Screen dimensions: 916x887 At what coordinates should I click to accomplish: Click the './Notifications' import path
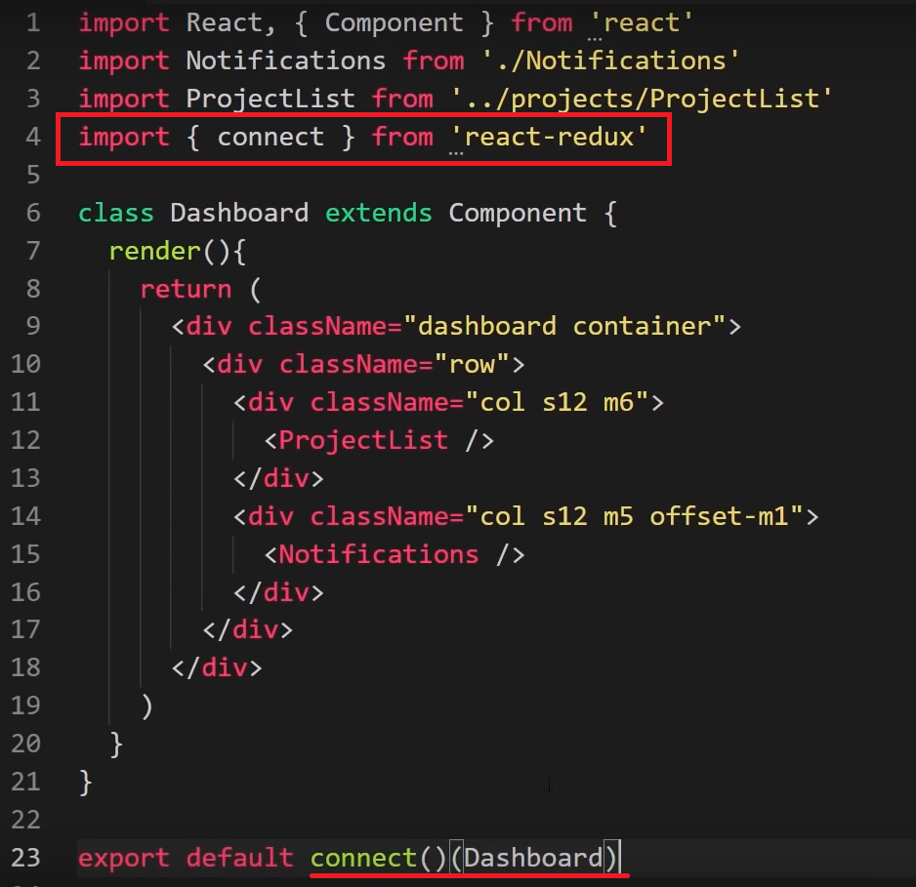pos(610,60)
